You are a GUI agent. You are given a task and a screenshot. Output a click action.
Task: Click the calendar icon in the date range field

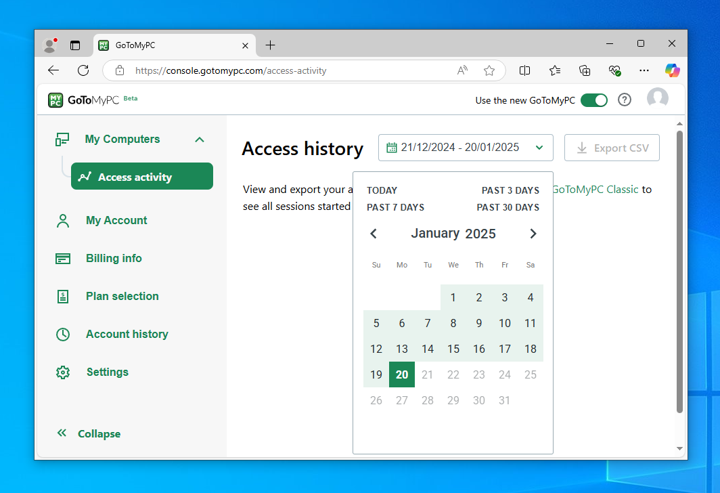pos(390,147)
